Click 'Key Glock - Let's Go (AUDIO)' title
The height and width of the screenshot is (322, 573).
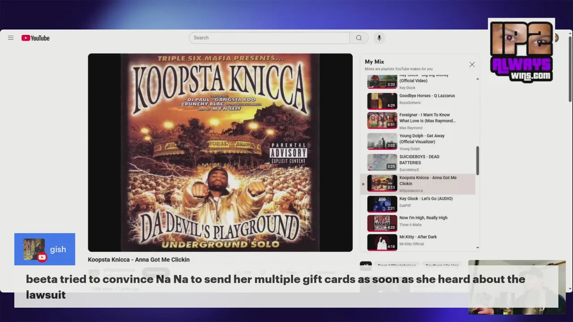tap(426, 199)
